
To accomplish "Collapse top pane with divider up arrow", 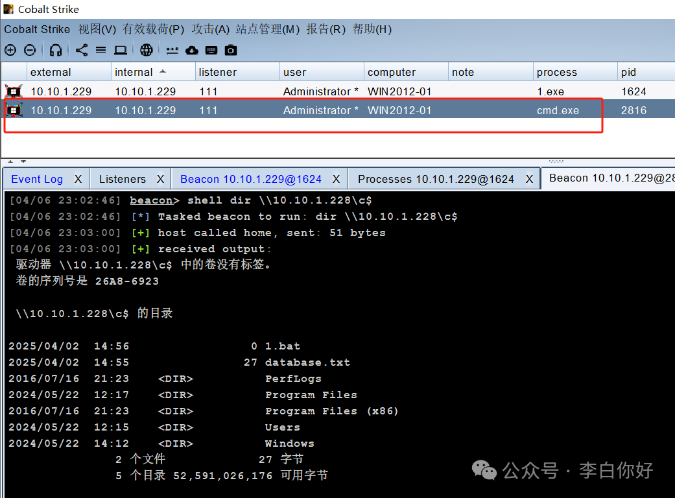I will (x=10, y=161).
